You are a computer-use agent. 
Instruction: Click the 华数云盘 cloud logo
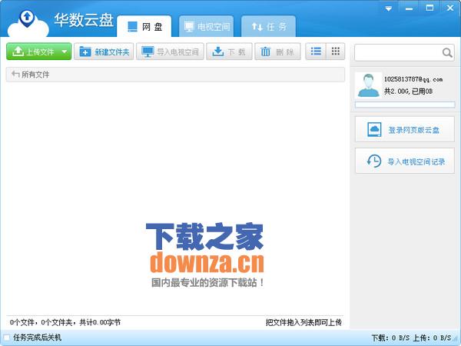(28, 24)
